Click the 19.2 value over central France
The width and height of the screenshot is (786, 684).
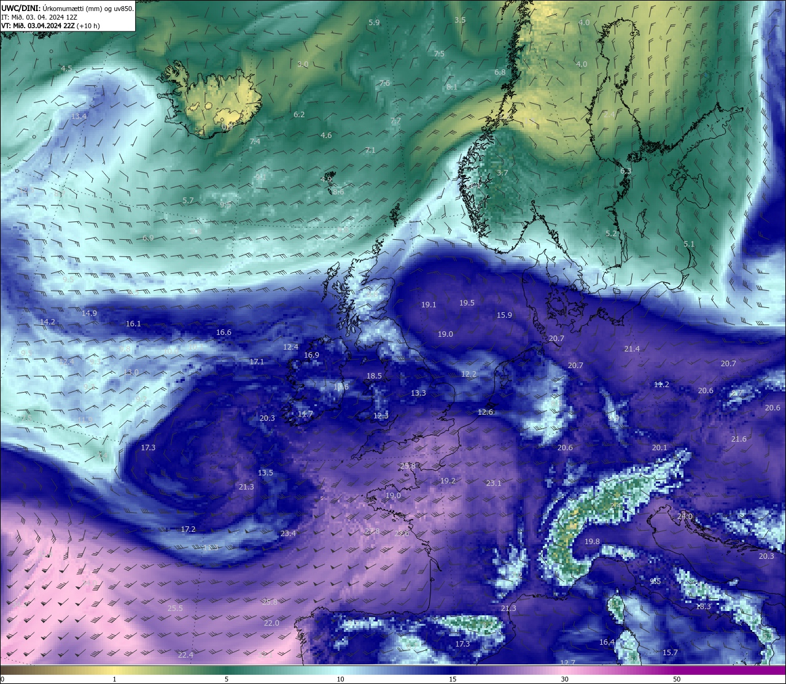pos(448,480)
